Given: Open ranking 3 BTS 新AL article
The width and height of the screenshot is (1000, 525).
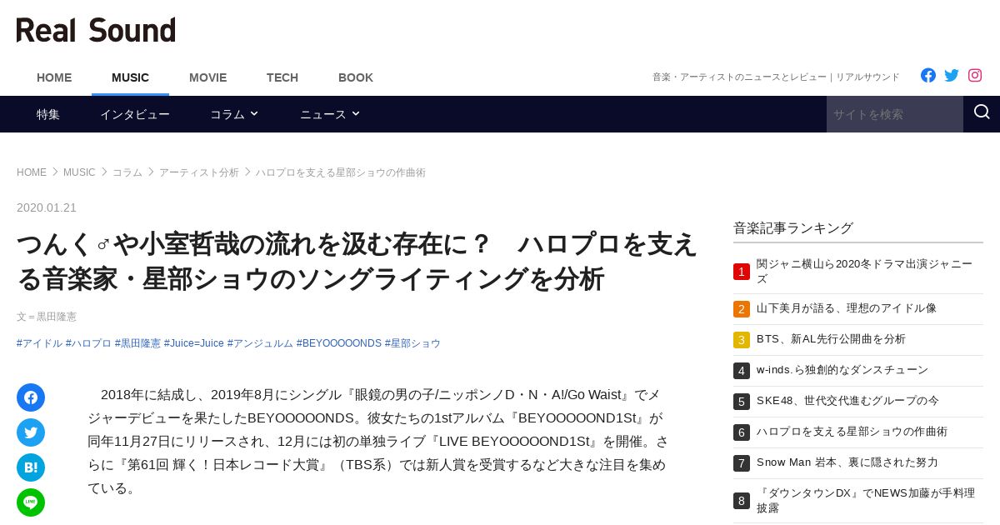Looking at the screenshot, I should point(858,339).
